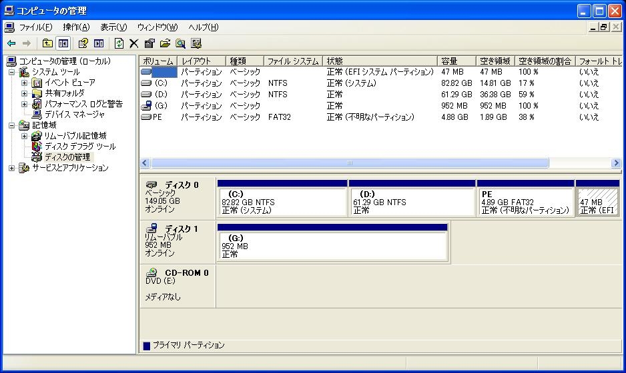Image resolution: width=626 pixels, height=373 pixels.
Task: Select the (D:) 61.29 GB NTFS partition block
Action: point(412,198)
